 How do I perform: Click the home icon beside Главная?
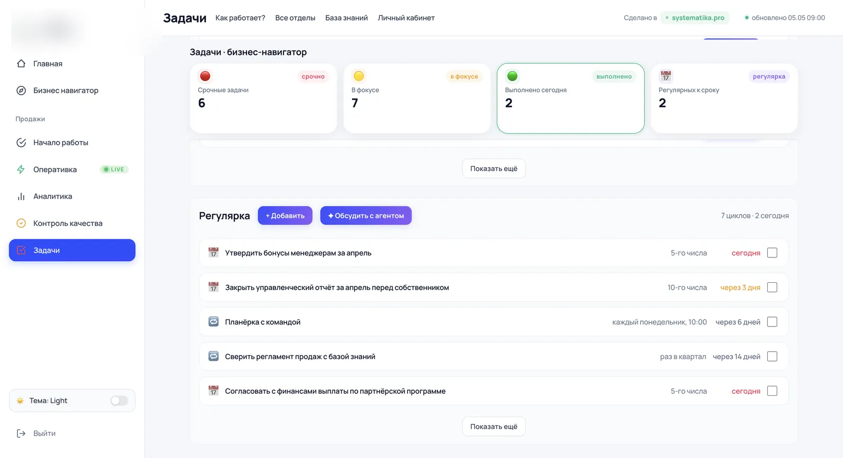pos(21,64)
